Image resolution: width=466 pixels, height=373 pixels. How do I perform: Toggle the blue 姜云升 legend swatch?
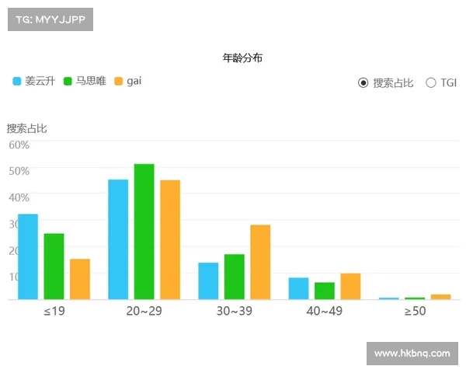(x=17, y=81)
